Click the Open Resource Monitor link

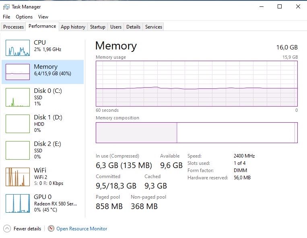point(82,229)
